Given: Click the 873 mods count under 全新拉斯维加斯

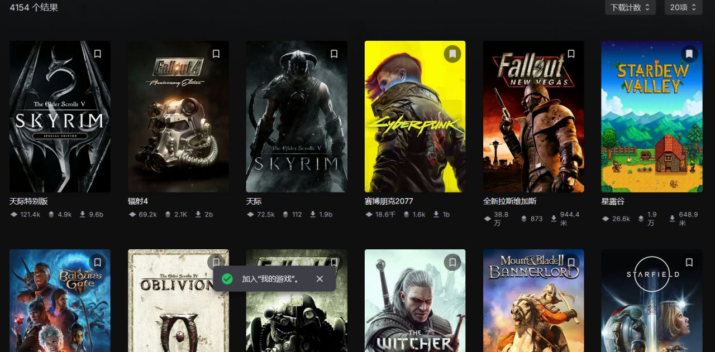Looking at the screenshot, I should [x=537, y=219].
